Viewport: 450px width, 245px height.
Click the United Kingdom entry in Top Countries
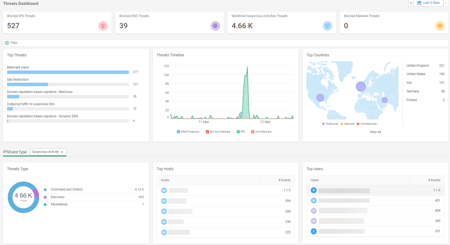click(x=418, y=65)
